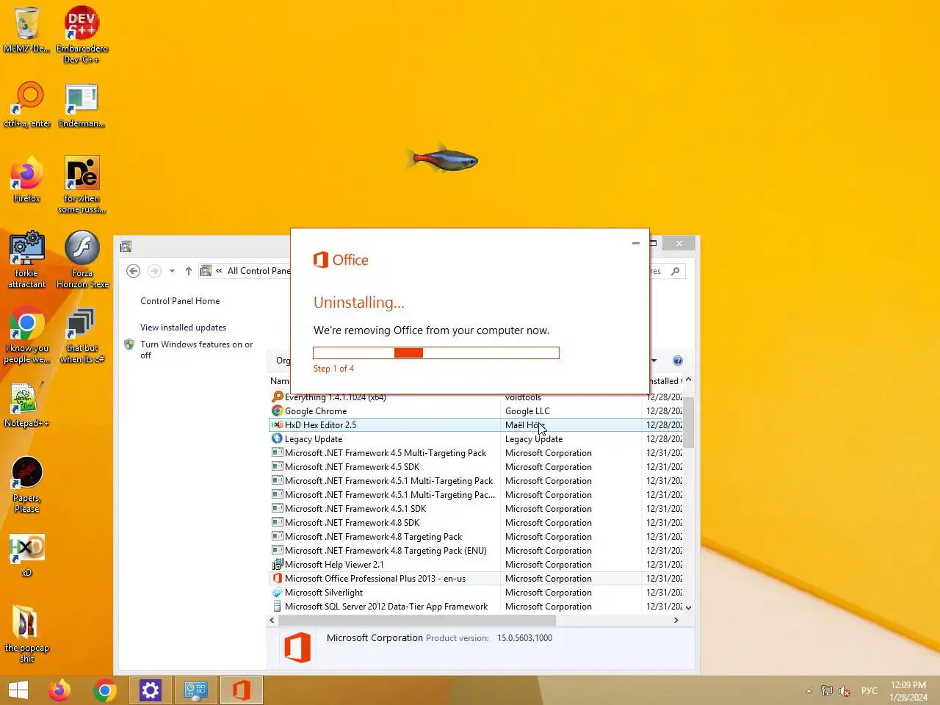The width and height of the screenshot is (940, 705).
Task: Switch to Control Panel taskbar item
Action: [x=196, y=690]
